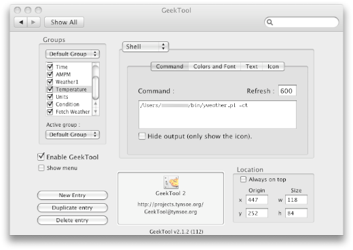
Task: Switch to the Colors and Font tab
Action: [215, 66]
